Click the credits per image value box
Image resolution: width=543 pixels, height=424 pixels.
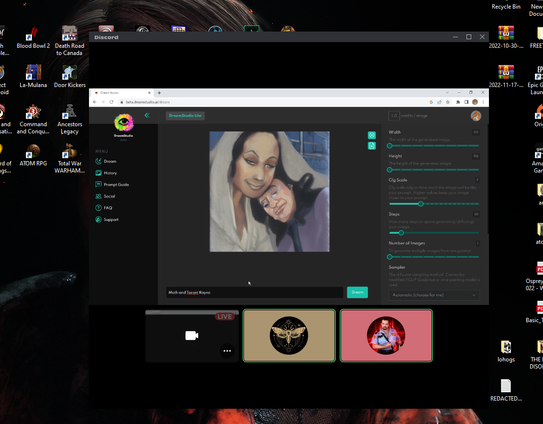pyautogui.click(x=394, y=116)
